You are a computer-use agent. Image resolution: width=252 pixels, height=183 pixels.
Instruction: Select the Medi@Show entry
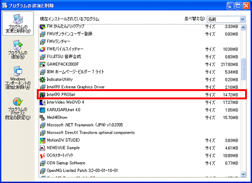tap(139, 118)
